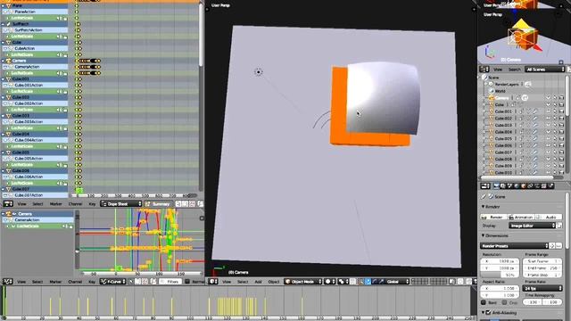
Task: Toggle the Summary button in Dope Sheet
Action: tap(158, 204)
